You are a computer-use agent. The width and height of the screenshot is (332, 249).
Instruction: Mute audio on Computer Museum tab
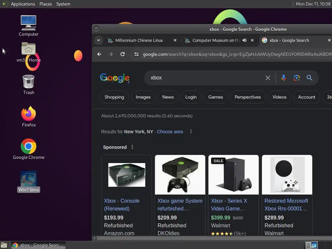coord(244,40)
